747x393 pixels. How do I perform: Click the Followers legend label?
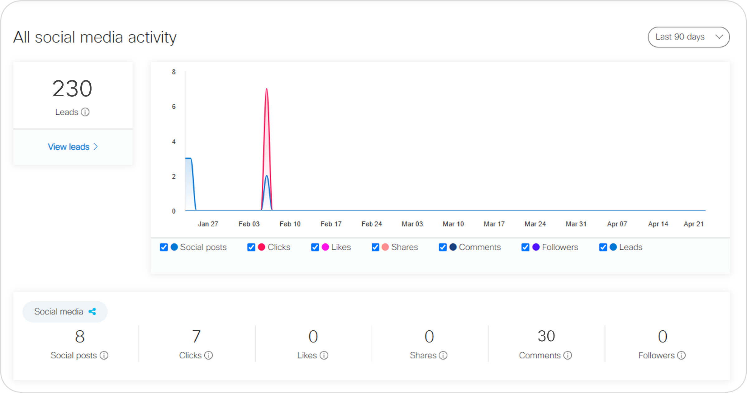(x=560, y=247)
